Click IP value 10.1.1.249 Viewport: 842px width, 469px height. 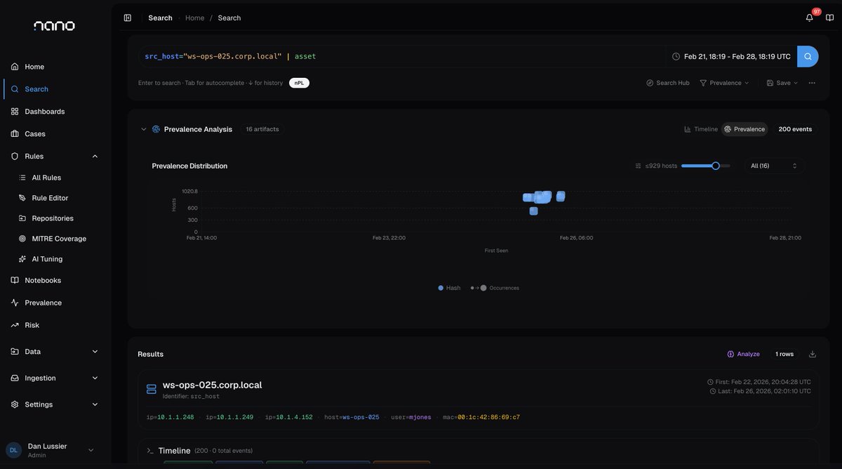coord(235,417)
